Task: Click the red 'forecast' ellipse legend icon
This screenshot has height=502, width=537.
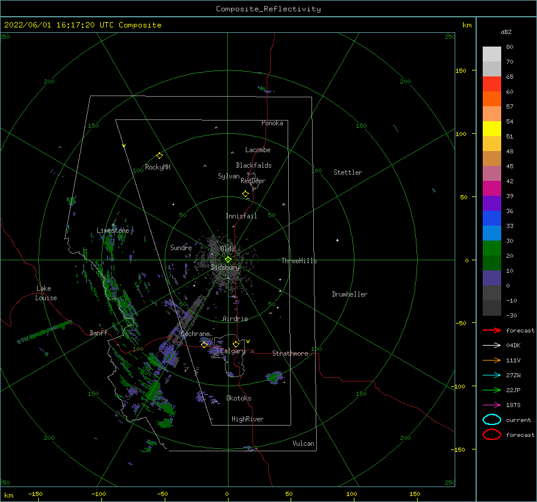Action: click(x=492, y=435)
